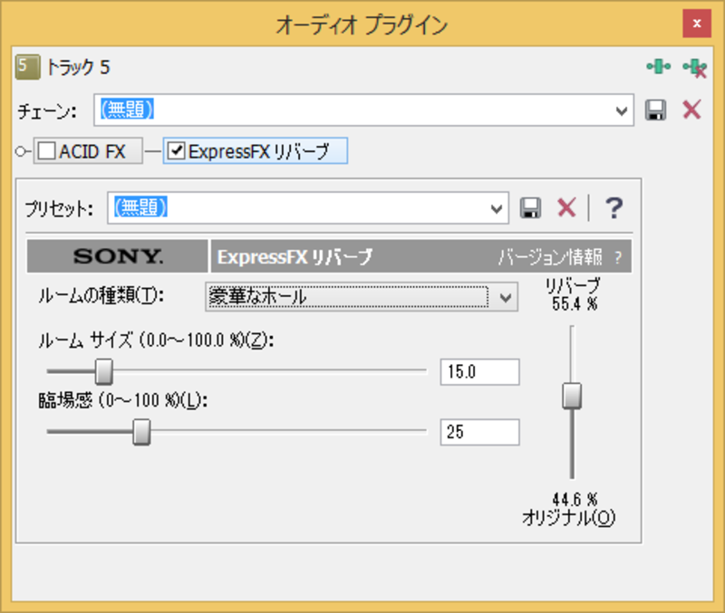
Task: Click the room size value field 15.0
Action: click(x=480, y=372)
